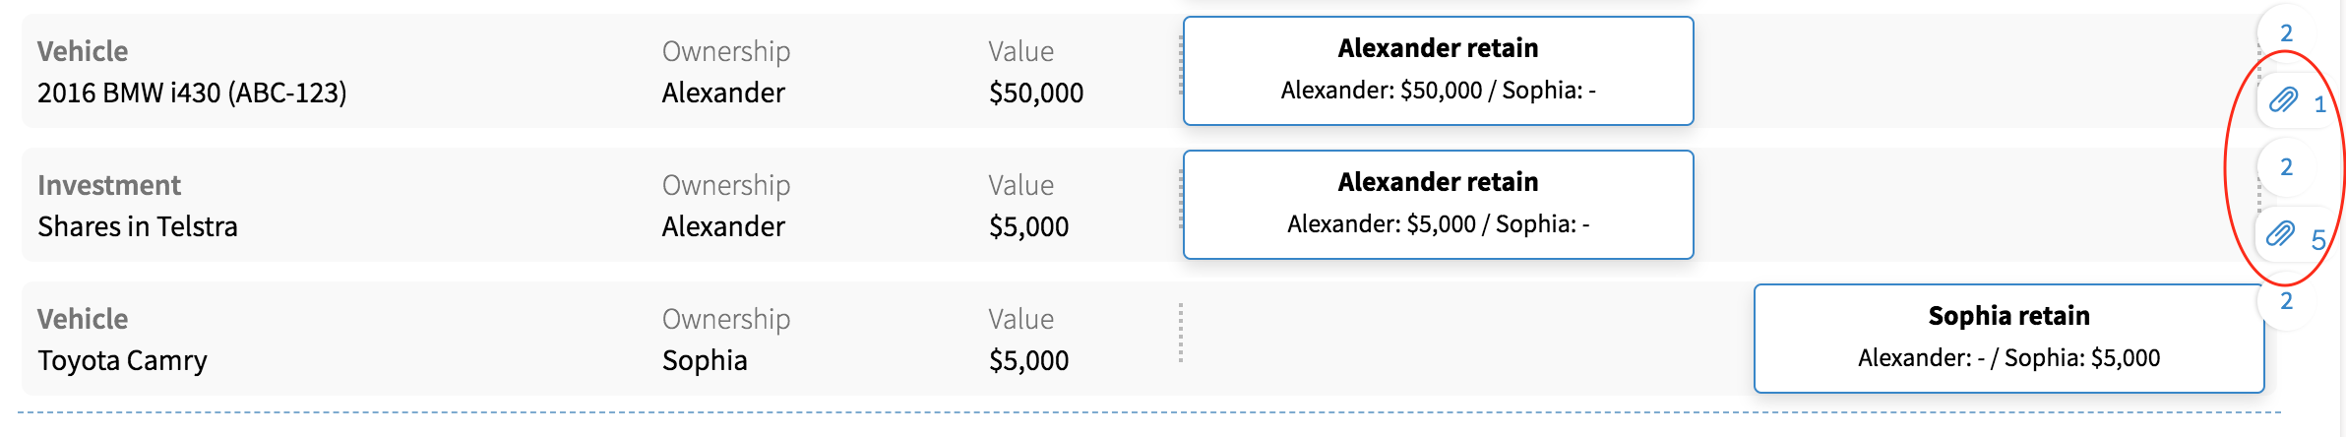This screenshot has height=437, width=2346.
Task: Select Alexander retain proposal for 2016 BMW
Action: (x=1438, y=71)
